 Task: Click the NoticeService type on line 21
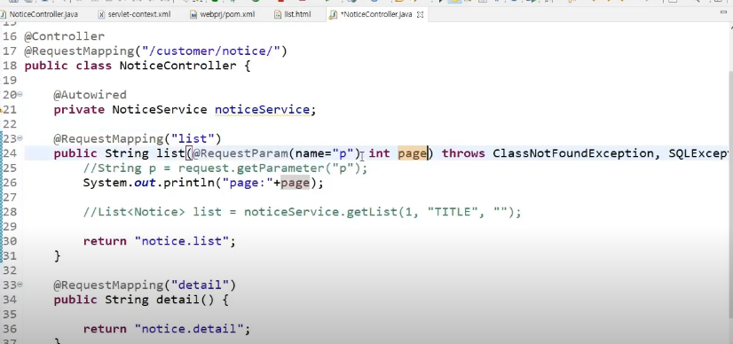[160, 110]
